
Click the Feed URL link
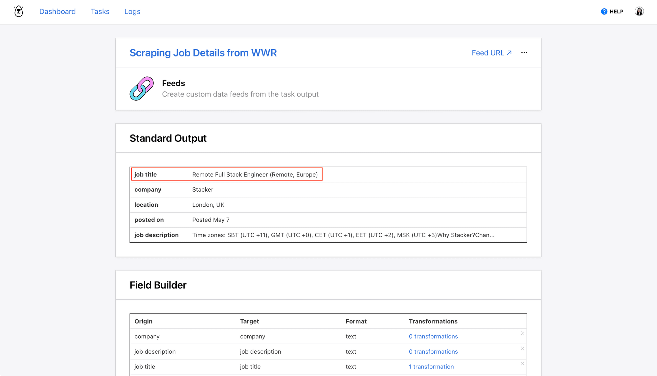(487, 52)
